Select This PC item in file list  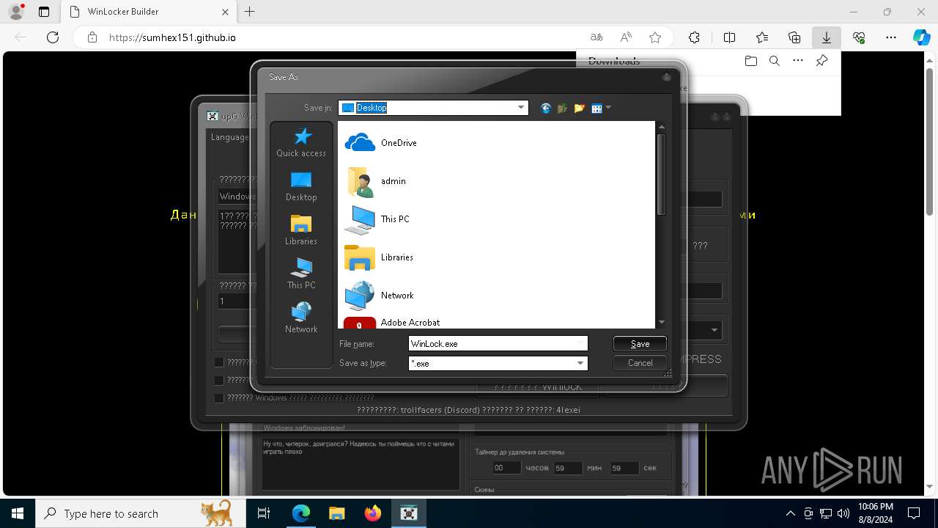click(x=377, y=219)
